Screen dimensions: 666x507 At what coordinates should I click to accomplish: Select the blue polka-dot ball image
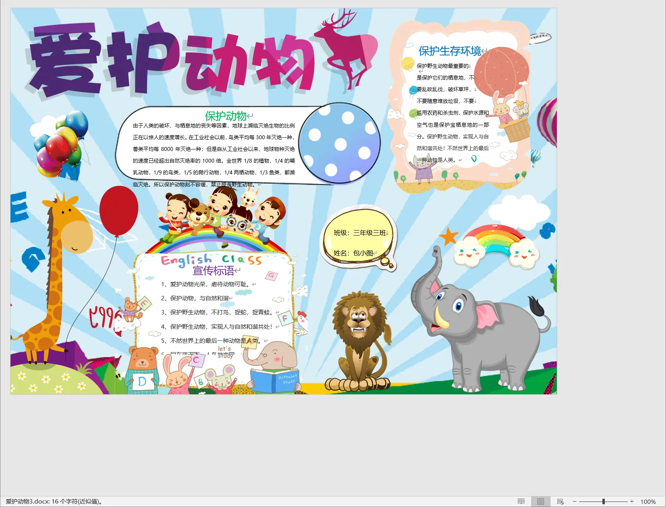tap(339, 143)
